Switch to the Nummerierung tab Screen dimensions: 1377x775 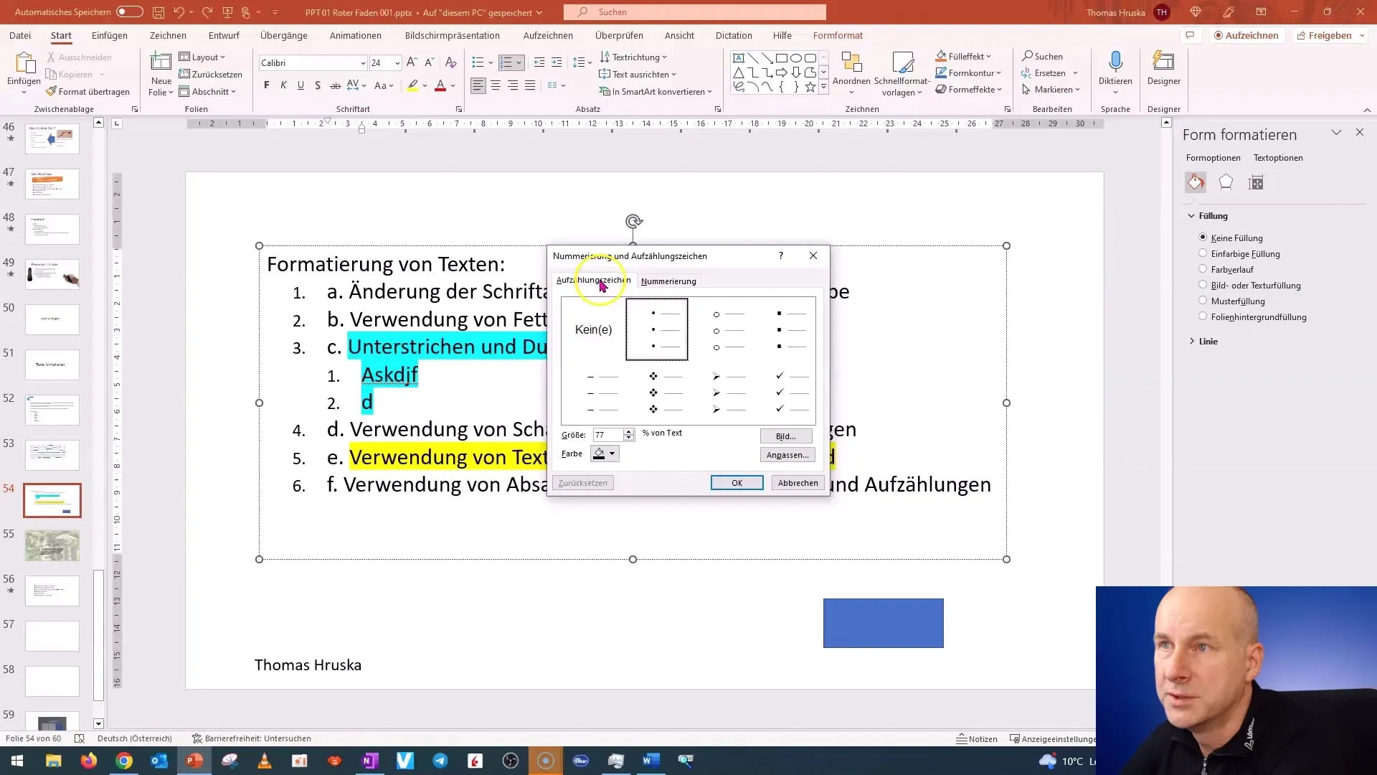[668, 281]
